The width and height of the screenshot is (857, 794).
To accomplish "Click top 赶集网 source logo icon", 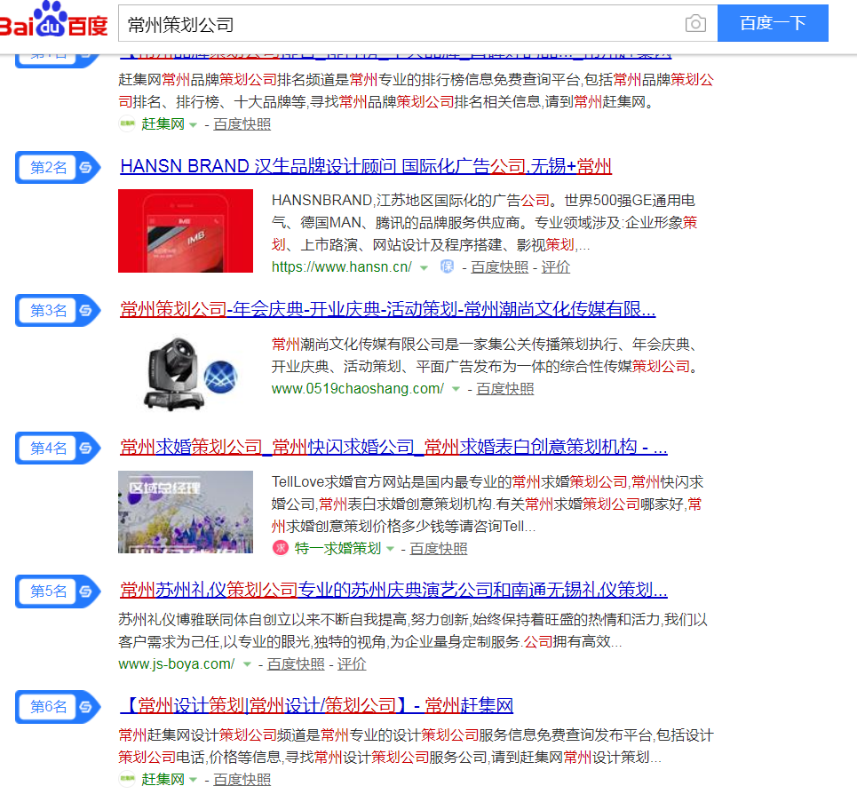I will 127,123.
